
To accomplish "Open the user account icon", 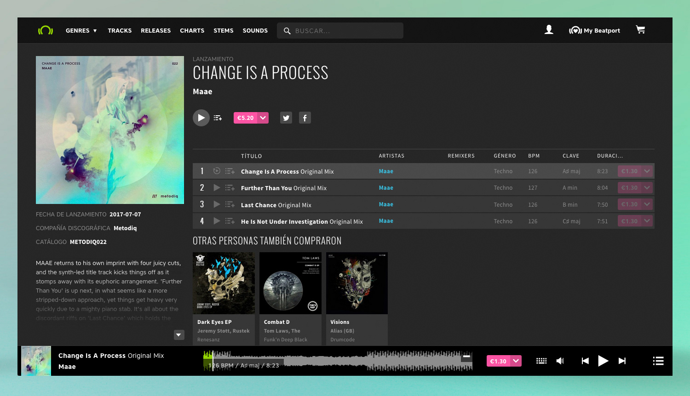I will click(549, 30).
